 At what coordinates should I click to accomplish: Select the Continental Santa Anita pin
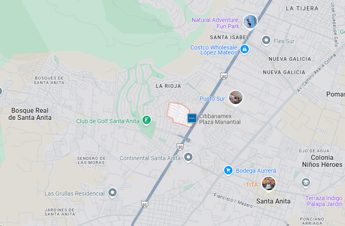[188, 157]
